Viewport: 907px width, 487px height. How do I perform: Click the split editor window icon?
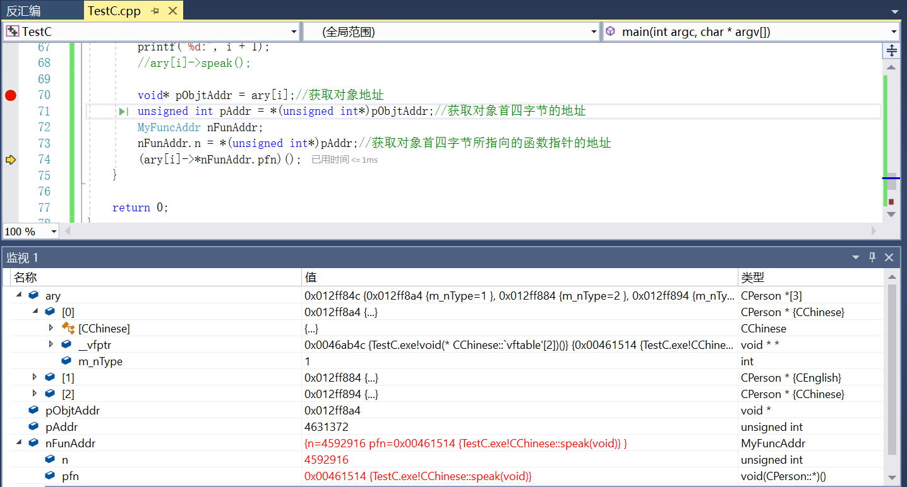[x=891, y=50]
